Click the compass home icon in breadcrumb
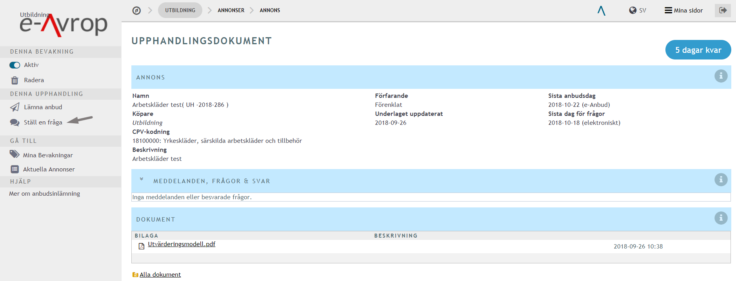 (x=136, y=11)
